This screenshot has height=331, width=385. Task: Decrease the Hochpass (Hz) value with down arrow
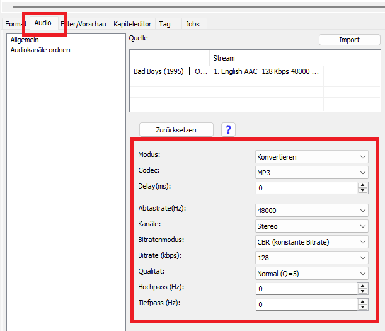pos(362,292)
